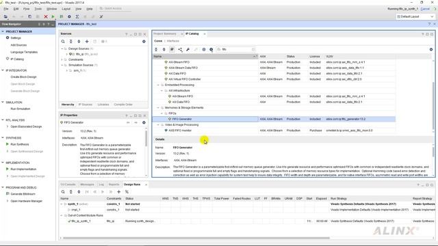
Task: Click Language Templates in Flow Navigator
Action: tap(24, 52)
